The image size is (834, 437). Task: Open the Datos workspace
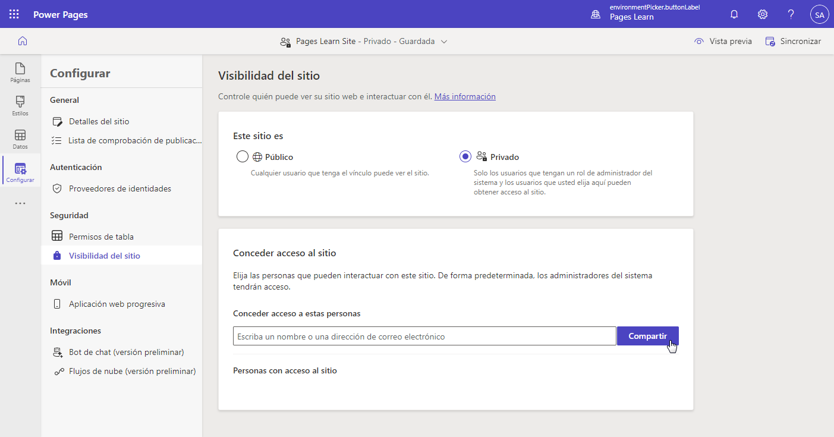(20, 139)
